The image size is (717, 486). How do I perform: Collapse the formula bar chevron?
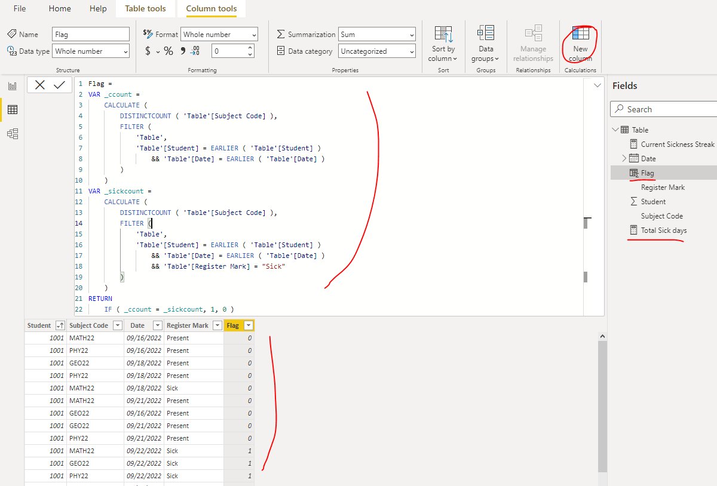coord(597,86)
